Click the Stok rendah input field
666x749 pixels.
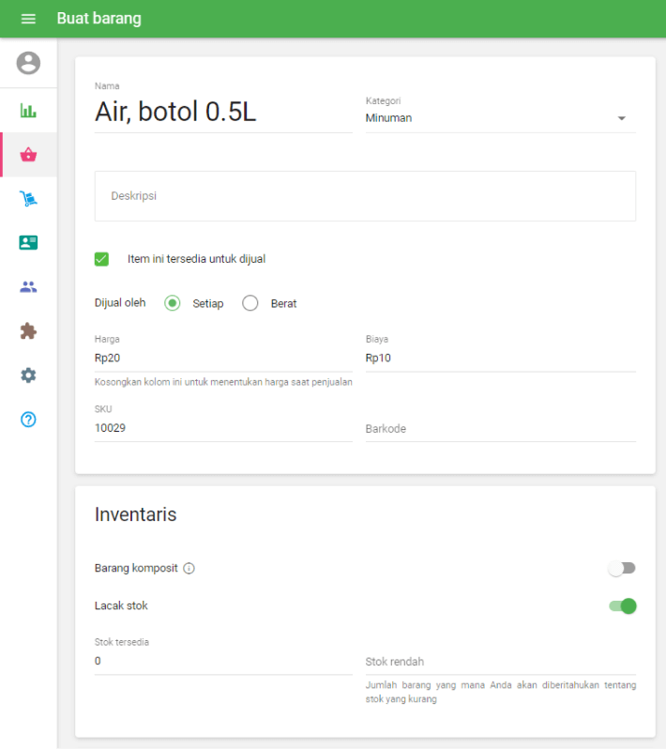tap(500, 662)
